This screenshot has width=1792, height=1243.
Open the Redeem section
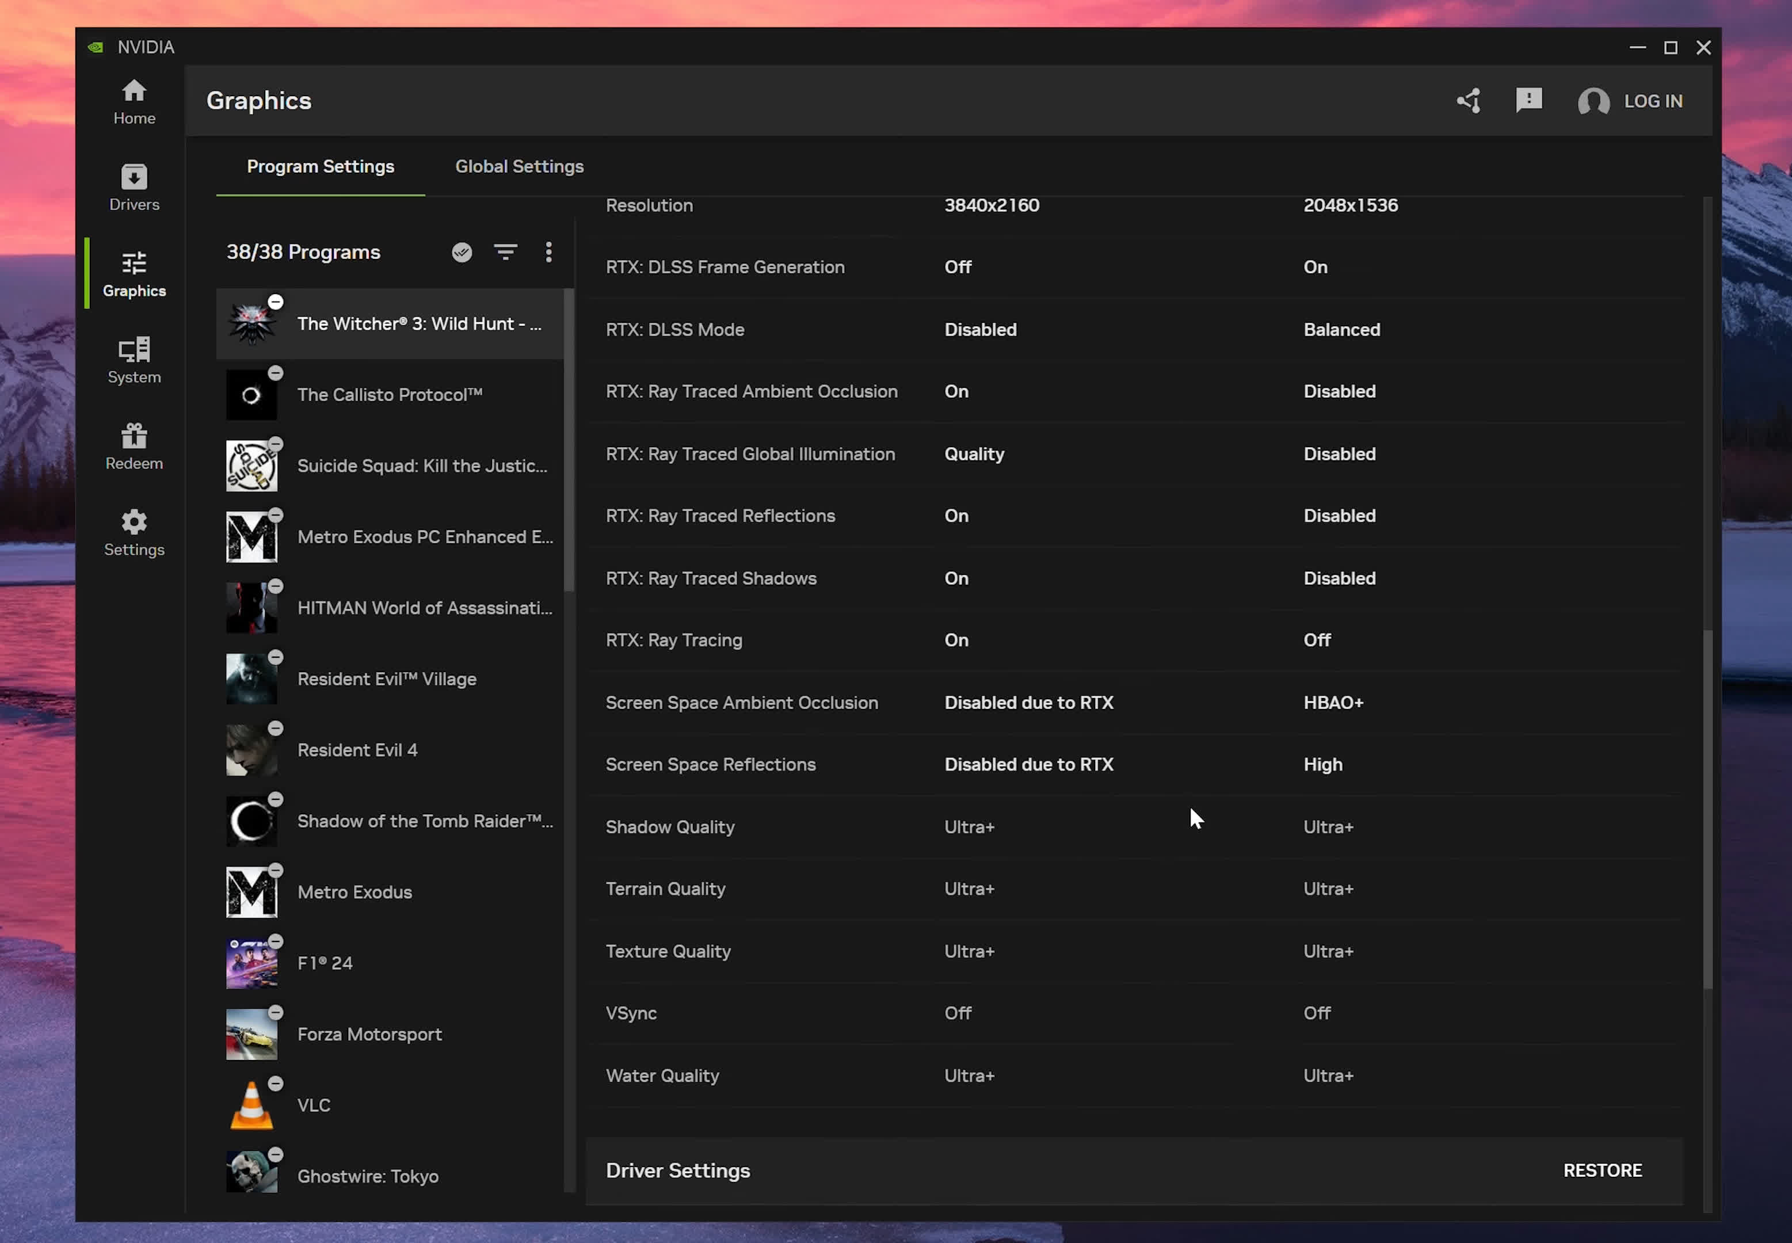(134, 446)
